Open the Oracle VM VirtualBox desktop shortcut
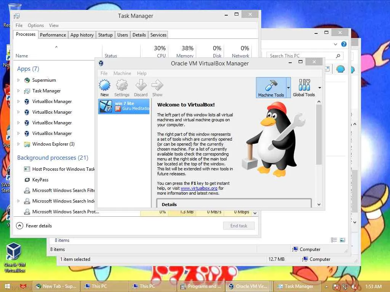 pos(14,257)
